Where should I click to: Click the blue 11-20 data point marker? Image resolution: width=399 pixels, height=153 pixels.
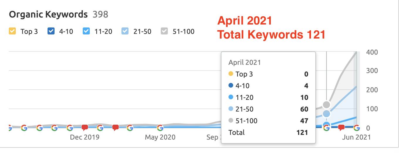pos(326,125)
